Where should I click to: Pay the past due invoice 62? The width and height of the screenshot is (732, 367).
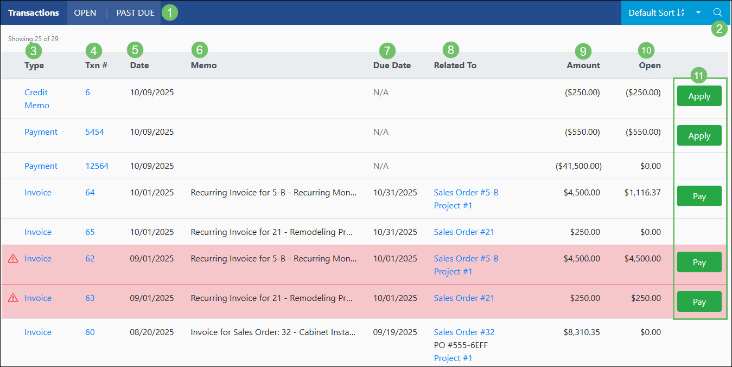pyautogui.click(x=699, y=262)
